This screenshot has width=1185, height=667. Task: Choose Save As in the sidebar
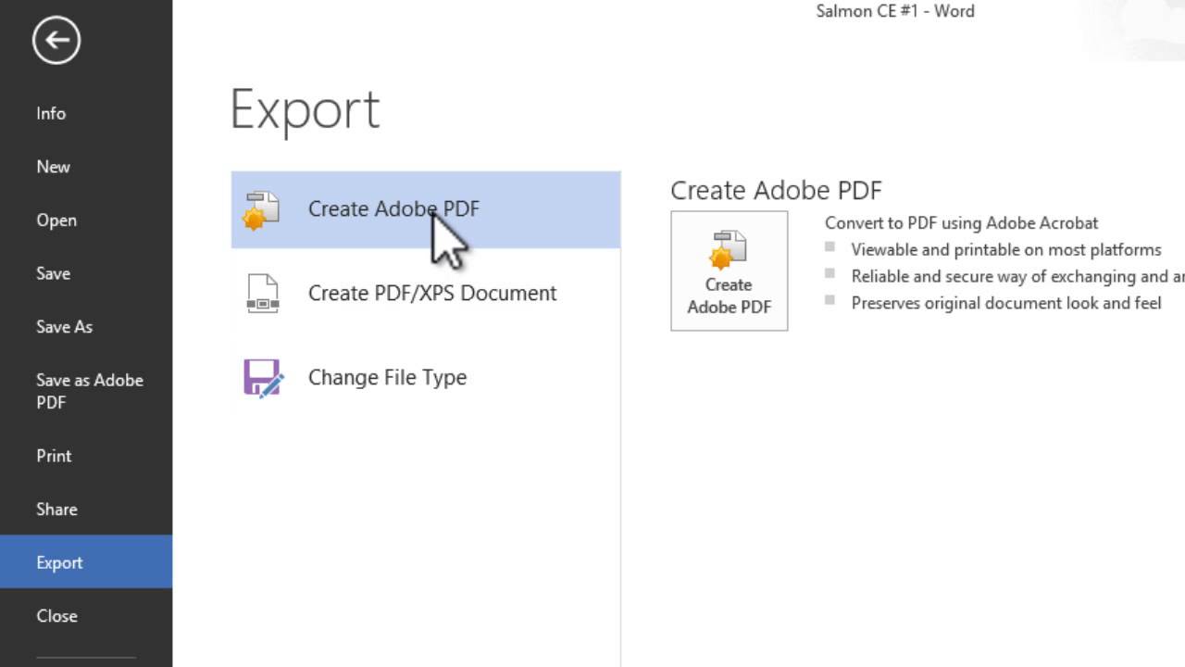(64, 327)
